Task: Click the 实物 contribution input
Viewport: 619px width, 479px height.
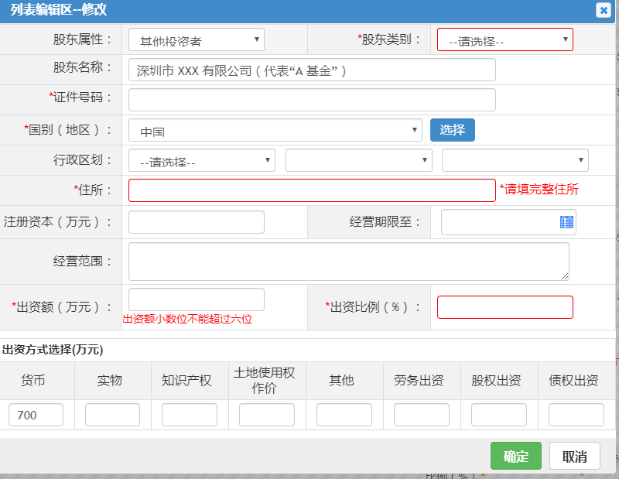Action: click(x=112, y=415)
